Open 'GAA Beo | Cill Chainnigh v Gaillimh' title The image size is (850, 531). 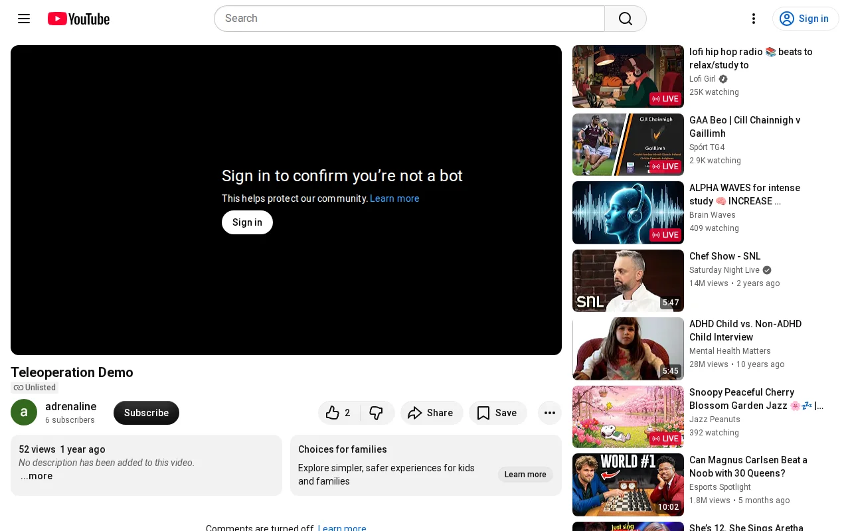pos(745,127)
